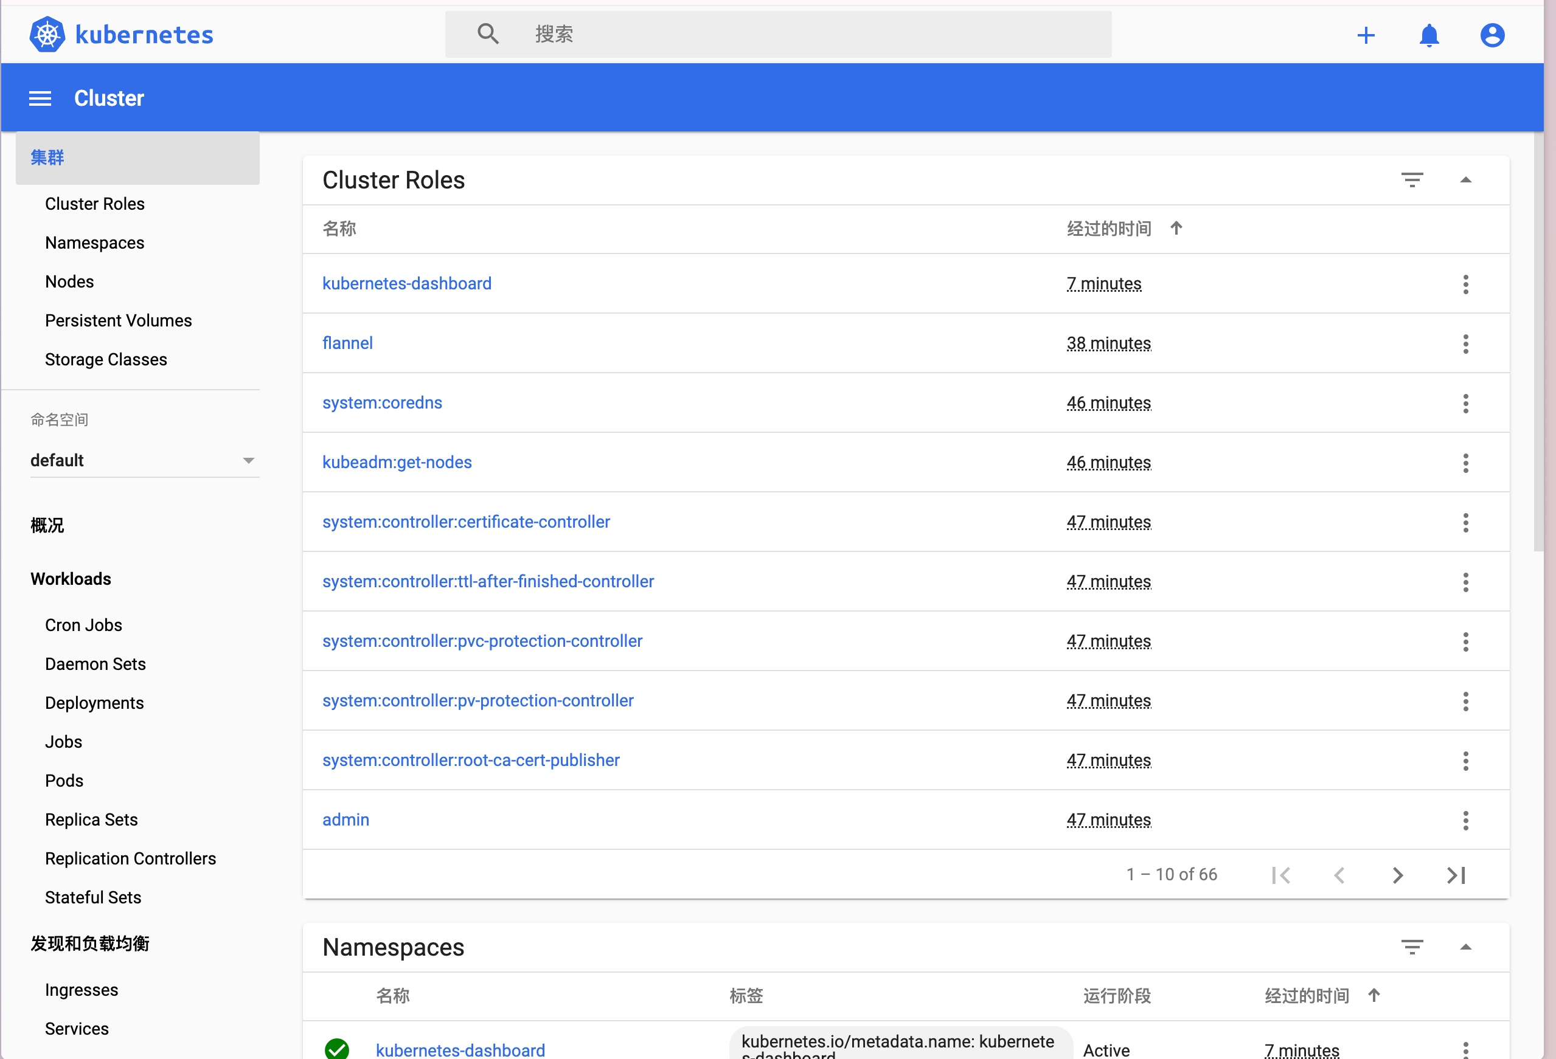The width and height of the screenshot is (1556, 1059).
Task: Click 38 minutes age for flannel
Action: click(1108, 343)
